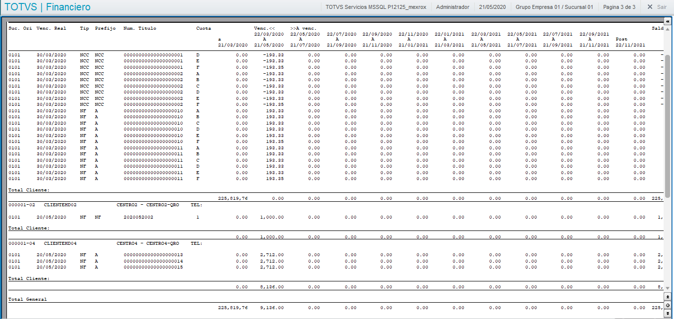Click 193.35 for NF title 0010 cuota F

pos(275,141)
